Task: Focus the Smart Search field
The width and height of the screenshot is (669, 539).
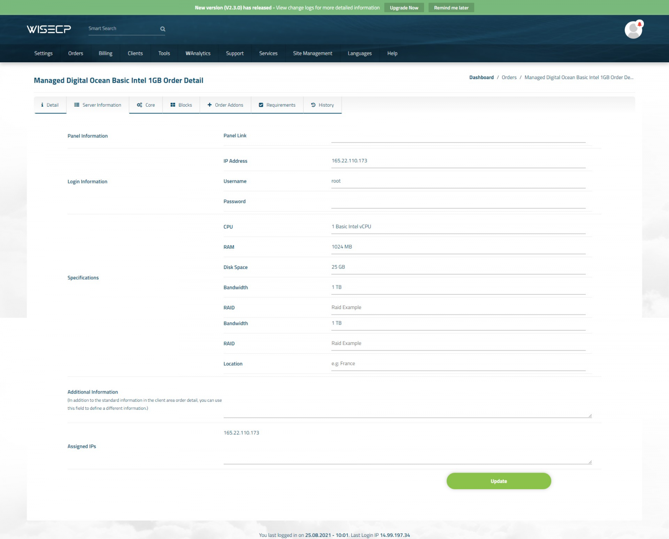Action: 123,28
